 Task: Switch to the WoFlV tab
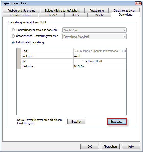point(99,15)
